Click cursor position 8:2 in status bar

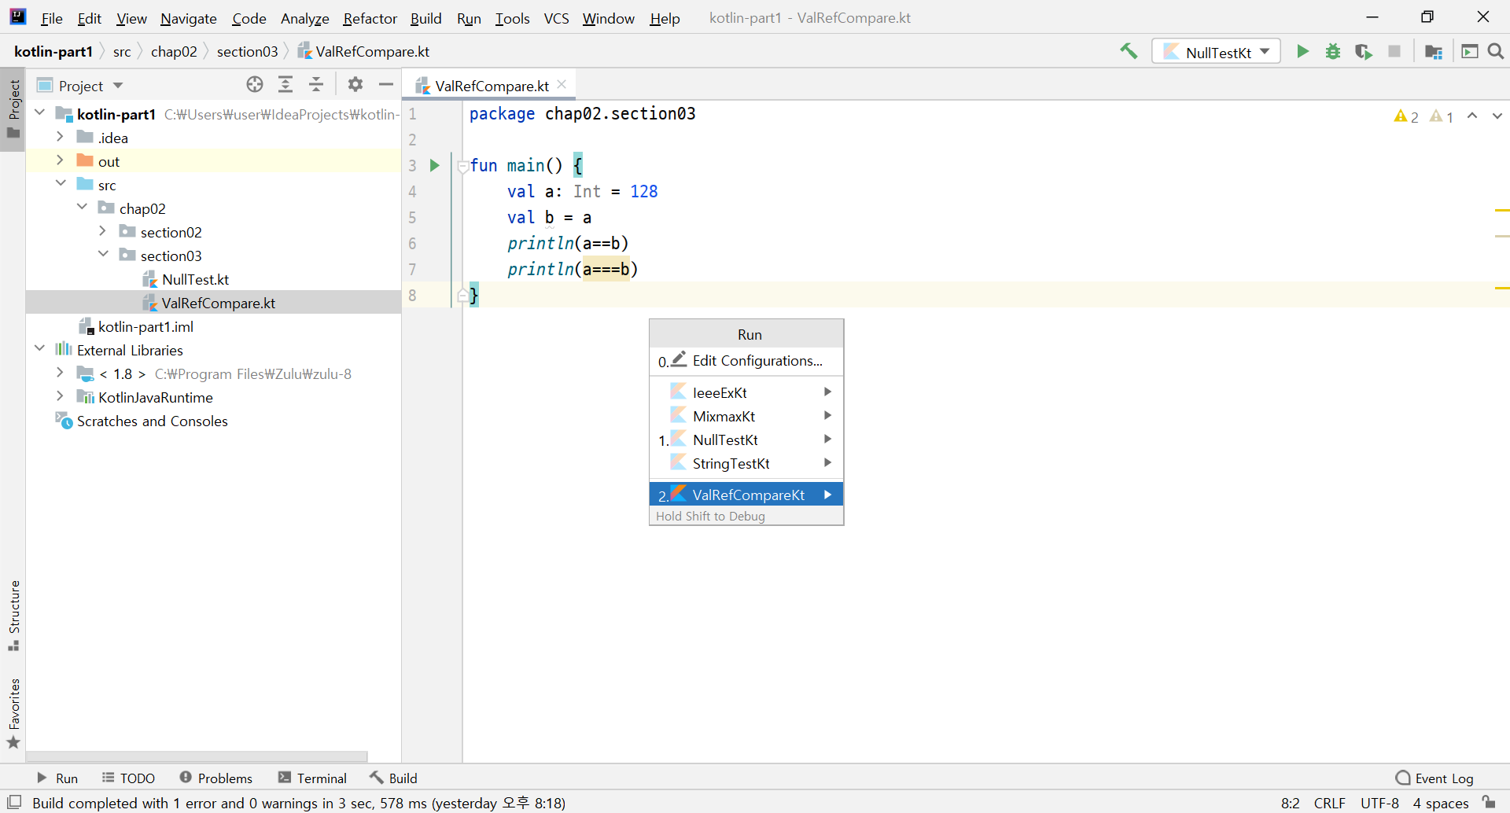coord(1291,803)
